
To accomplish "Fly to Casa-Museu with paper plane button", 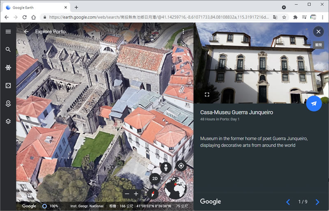I will click(314, 103).
